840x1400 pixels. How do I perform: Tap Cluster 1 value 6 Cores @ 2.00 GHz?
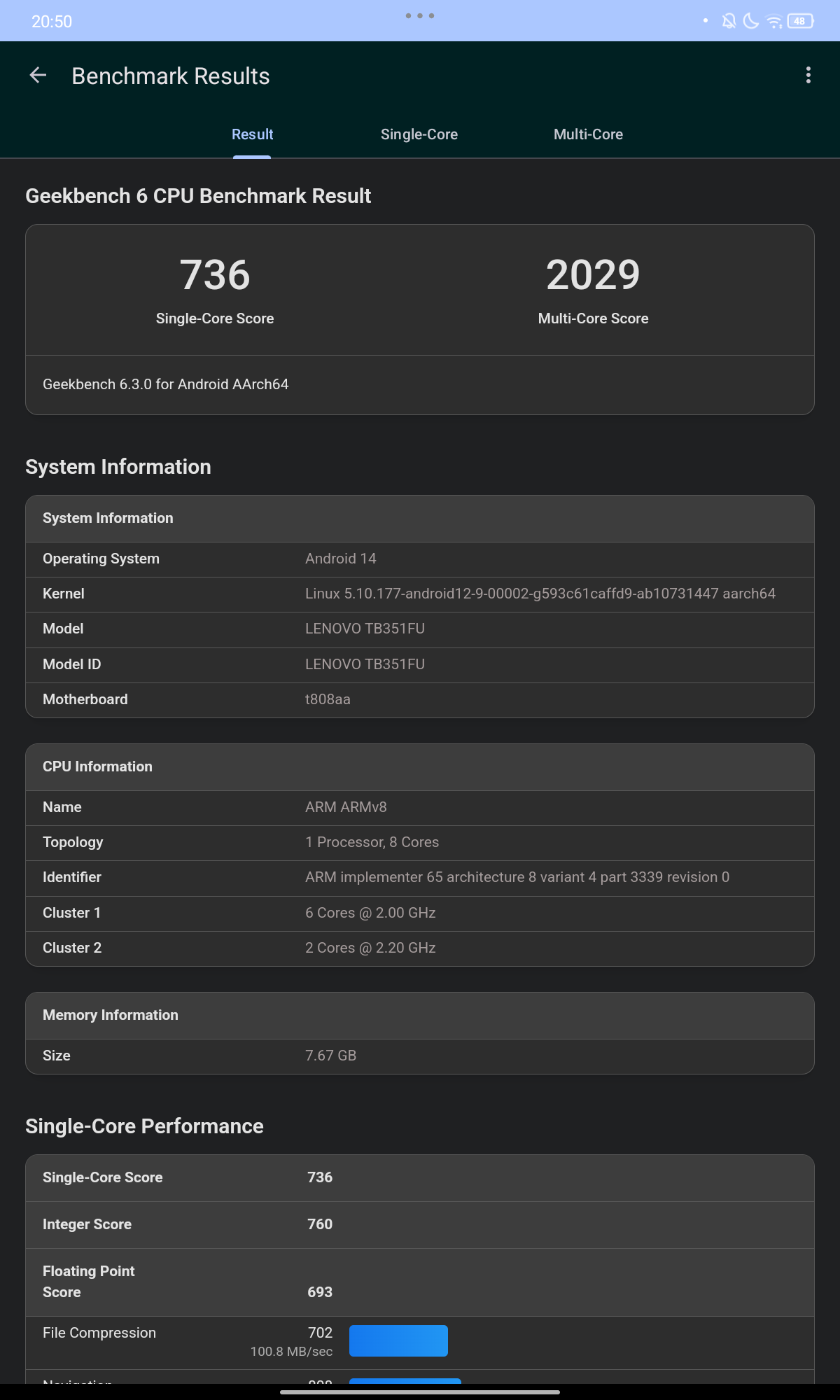(370, 913)
